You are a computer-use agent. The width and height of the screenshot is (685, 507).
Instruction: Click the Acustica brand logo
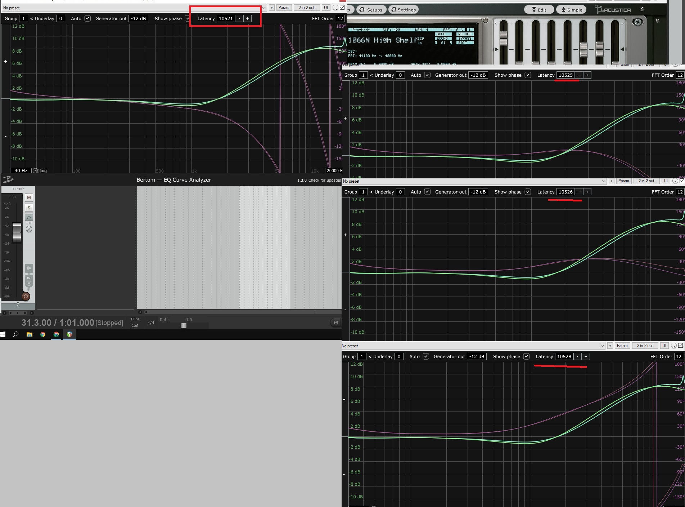point(613,10)
